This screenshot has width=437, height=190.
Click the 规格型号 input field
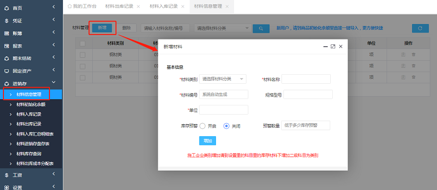coord(308,94)
